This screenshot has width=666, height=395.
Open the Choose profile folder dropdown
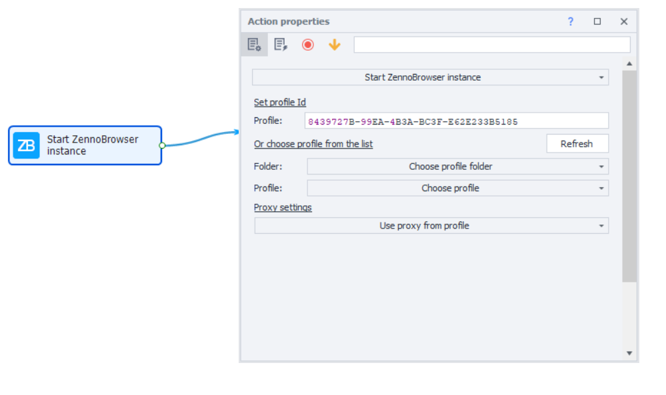(457, 167)
